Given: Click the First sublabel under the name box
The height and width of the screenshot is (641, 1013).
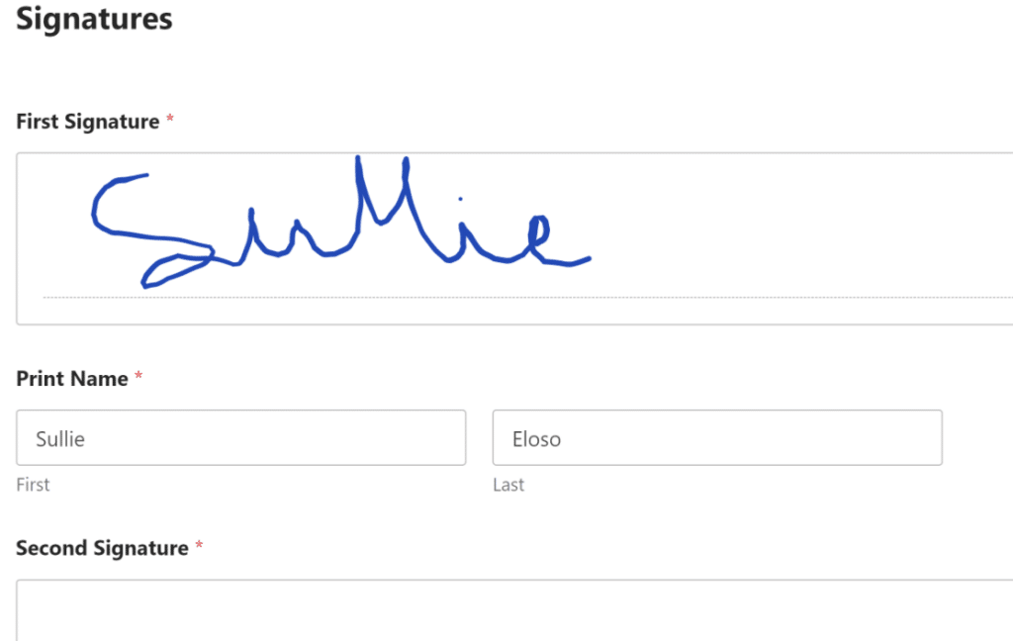Looking at the screenshot, I should click(33, 485).
